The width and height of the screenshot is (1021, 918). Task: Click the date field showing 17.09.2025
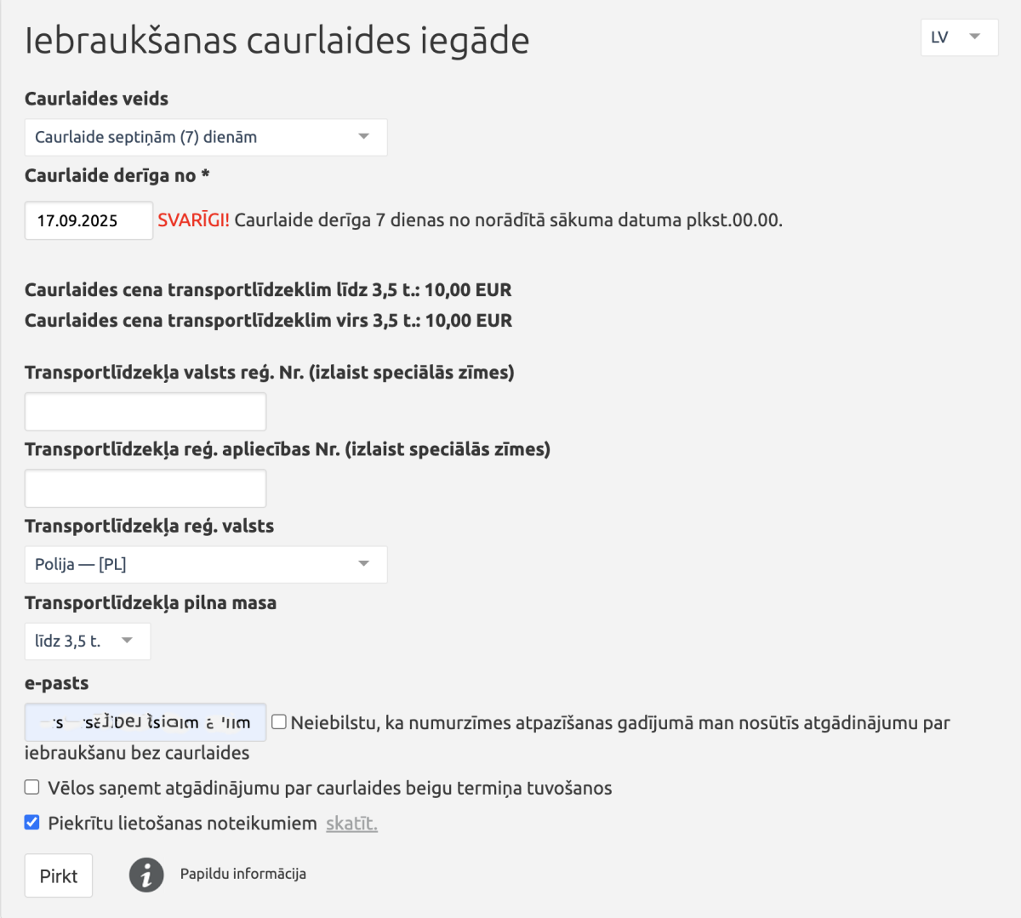click(x=88, y=220)
